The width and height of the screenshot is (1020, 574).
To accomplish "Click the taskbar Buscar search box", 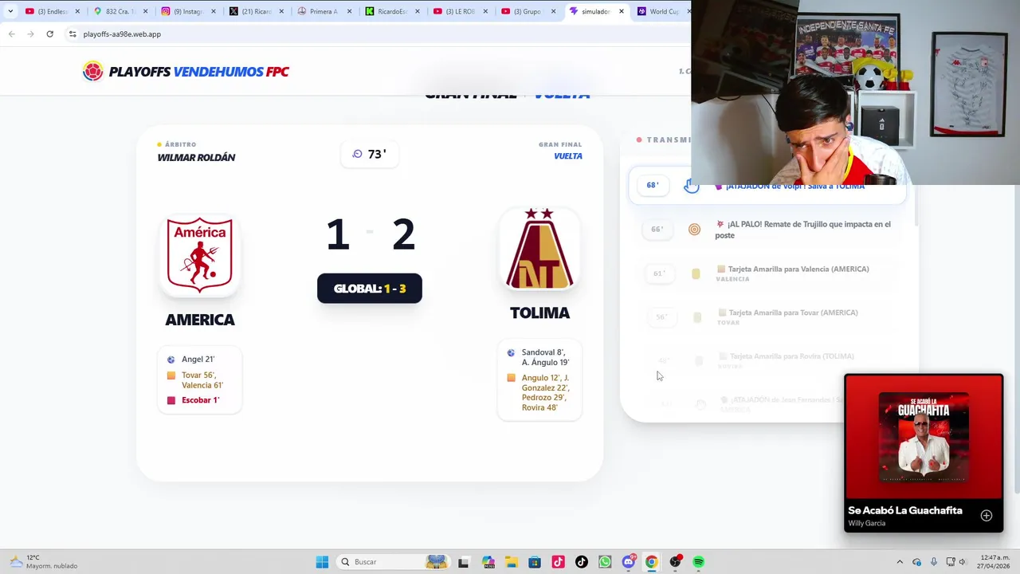I will point(392,562).
